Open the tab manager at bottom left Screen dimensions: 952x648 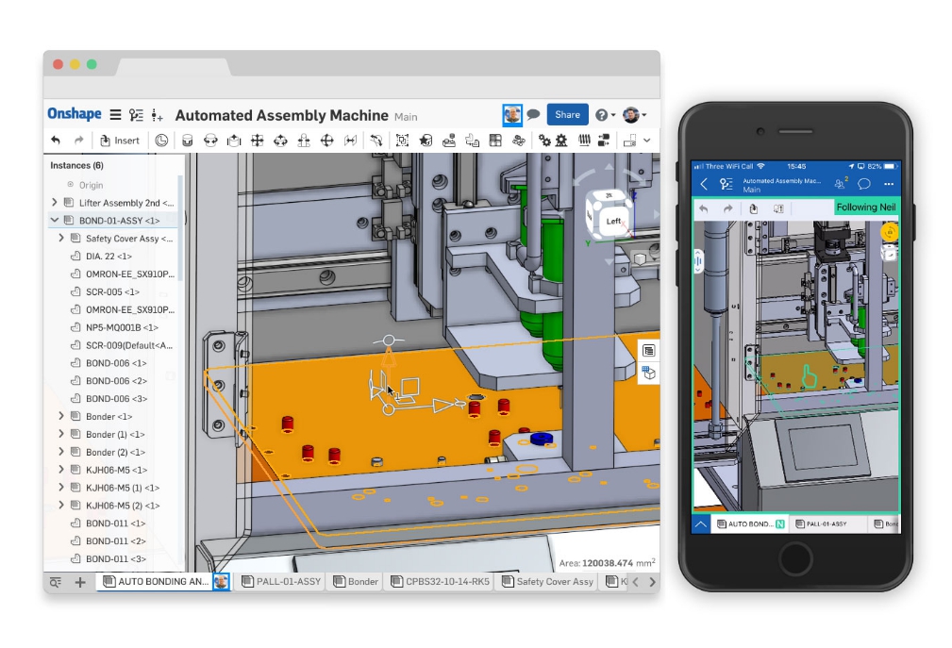(56, 583)
